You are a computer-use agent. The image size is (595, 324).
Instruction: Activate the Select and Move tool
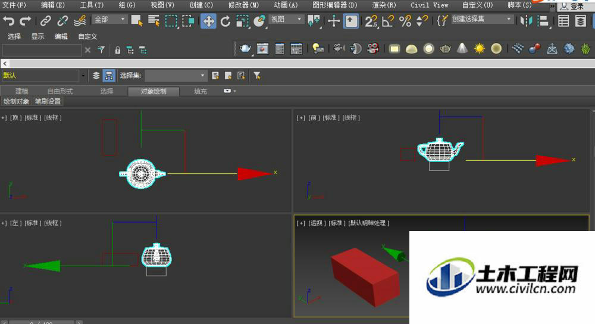(x=208, y=21)
